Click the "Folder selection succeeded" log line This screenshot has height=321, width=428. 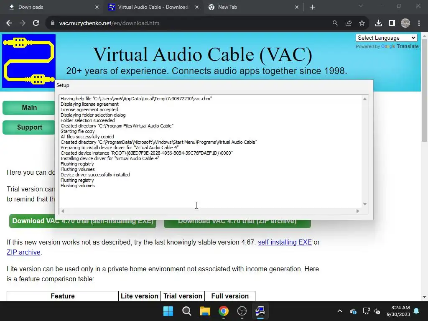[88, 120]
